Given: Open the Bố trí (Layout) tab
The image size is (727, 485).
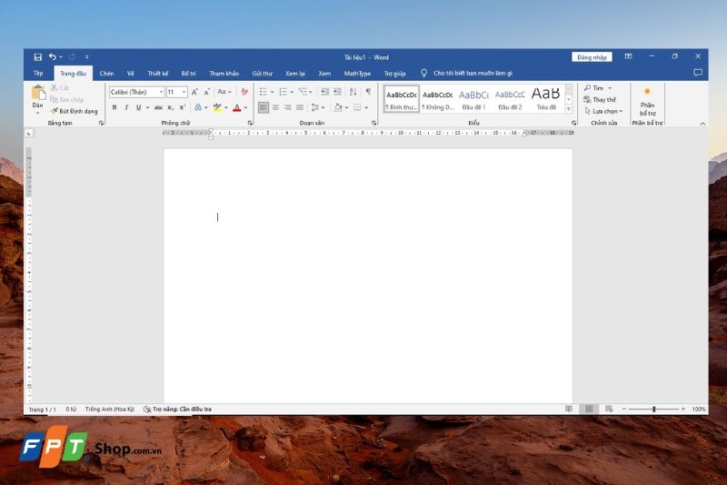Looking at the screenshot, I should pos(188,73).
